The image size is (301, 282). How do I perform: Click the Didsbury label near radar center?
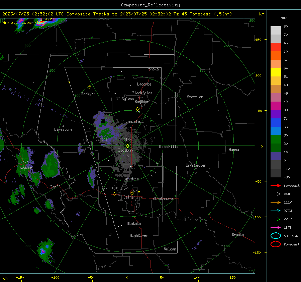click(x=126, y=150)
